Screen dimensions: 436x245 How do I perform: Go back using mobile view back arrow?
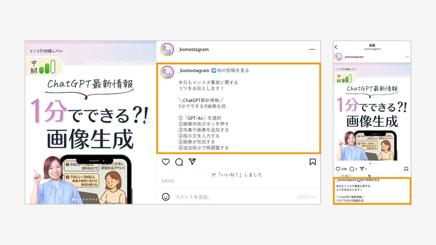336,47
